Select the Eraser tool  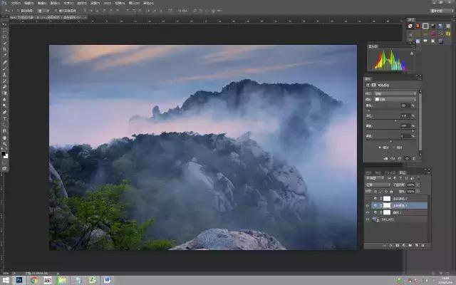4,87
